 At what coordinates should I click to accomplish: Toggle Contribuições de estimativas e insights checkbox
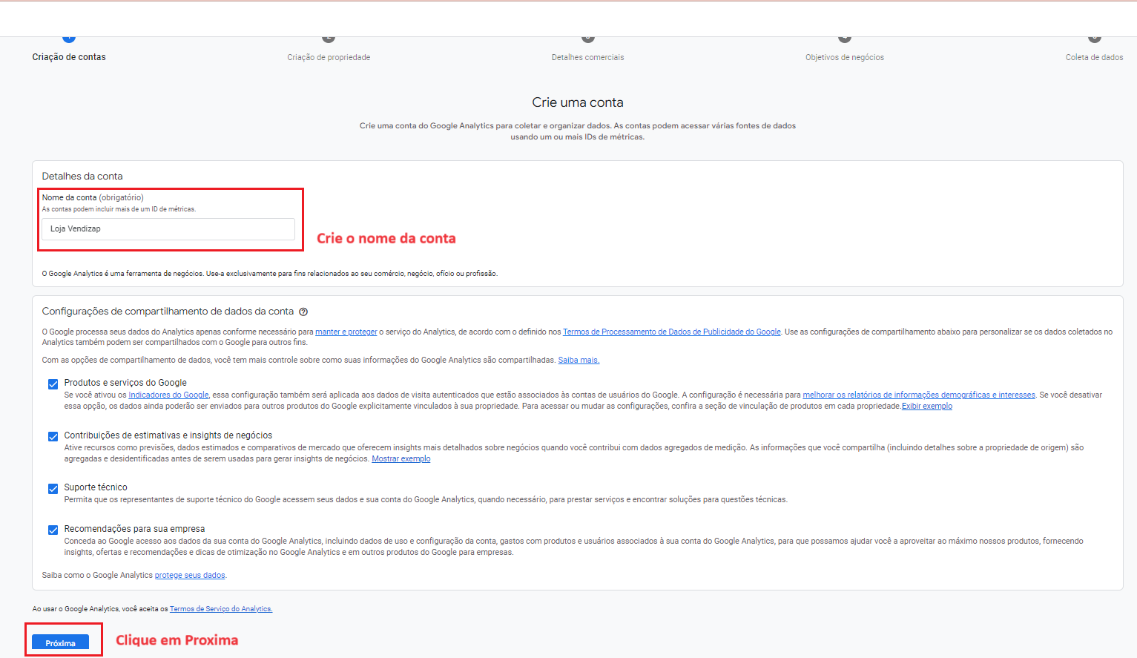[x=53, y=437]
